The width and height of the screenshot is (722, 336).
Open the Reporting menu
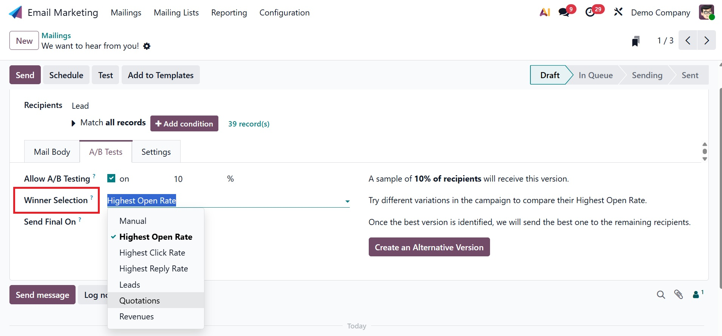(229, 12)
